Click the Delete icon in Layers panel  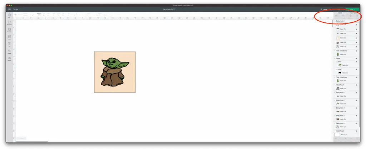357,16
